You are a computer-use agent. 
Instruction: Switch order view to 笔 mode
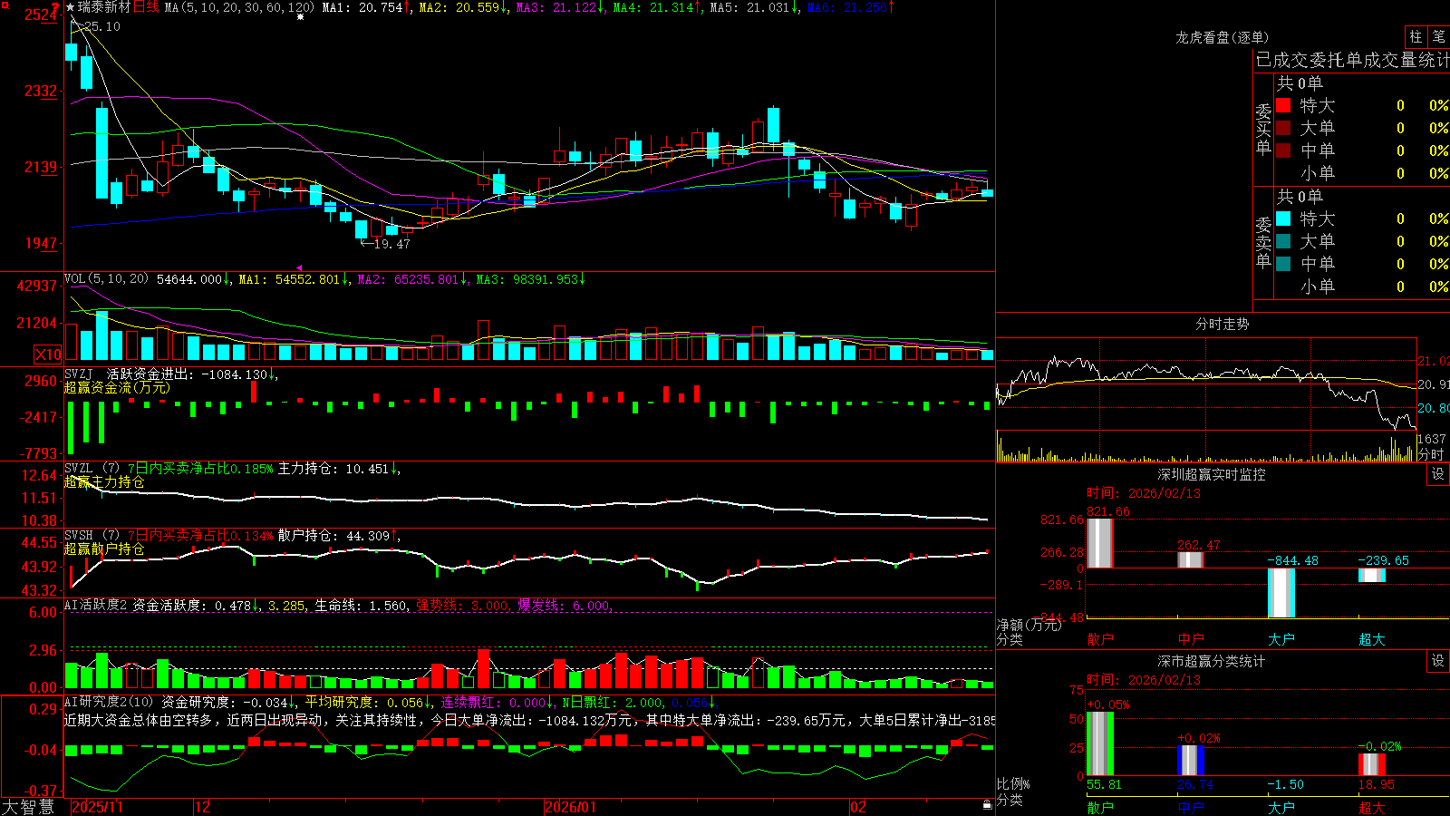point(1438,36)
